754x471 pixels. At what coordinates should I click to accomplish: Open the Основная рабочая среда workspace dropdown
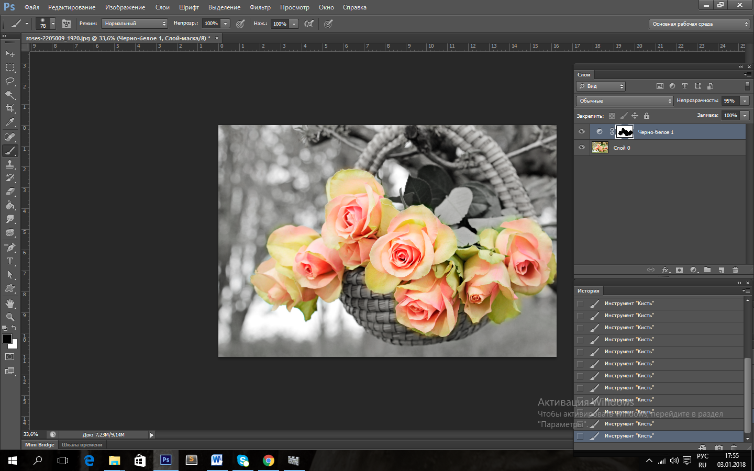(x=700, y=24)
